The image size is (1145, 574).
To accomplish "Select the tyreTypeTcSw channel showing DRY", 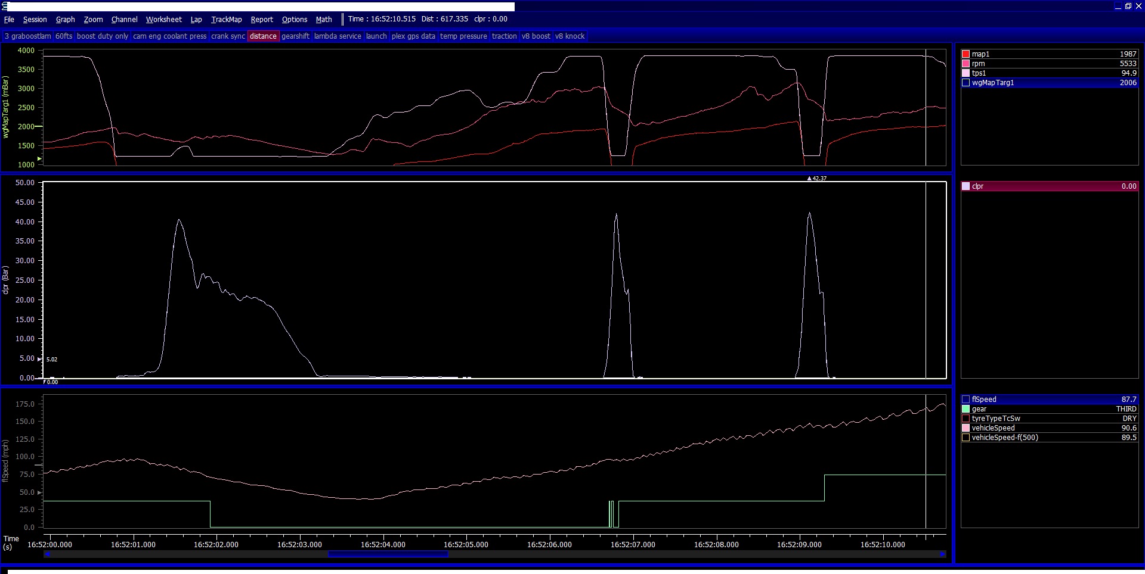I will [1050, 419].
